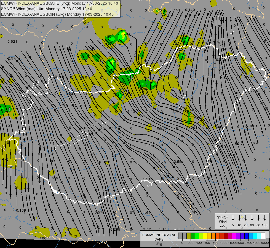Image resolution: width=270 pixels, height=248 pixels.
Task: Click the 1000 tick label in CAPE legend
Action: pos(223,243)
